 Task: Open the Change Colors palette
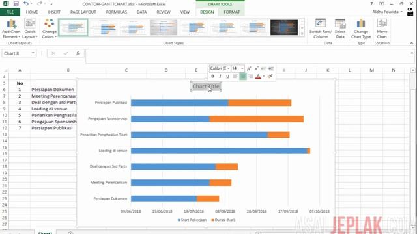[50, 29]
